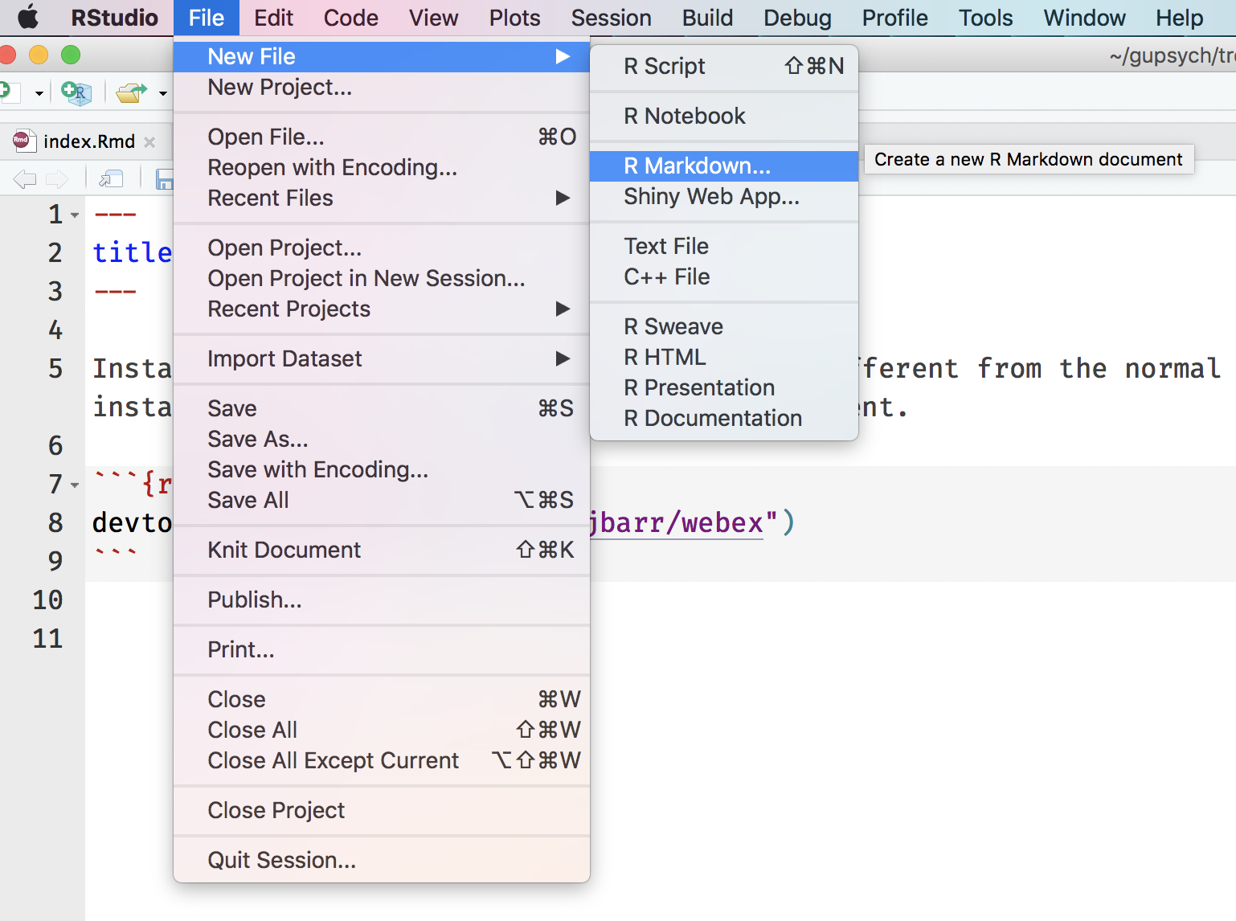Screen dimensions: 1236x921
Task: Collapse the code chunk fold on line 7
Action: tap(75, 485)
